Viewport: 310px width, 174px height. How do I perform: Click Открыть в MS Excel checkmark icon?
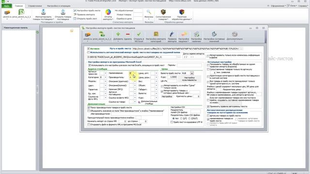139,34
